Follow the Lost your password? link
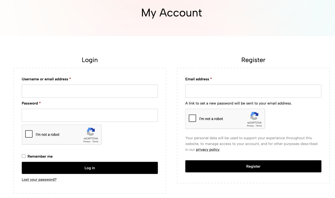Screen dimensions: 335x198 click(x=39, y=179)
